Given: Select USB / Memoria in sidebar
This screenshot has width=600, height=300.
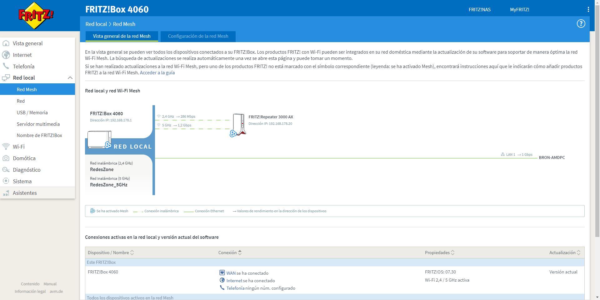Looking at the screenshot, I should coord(32,113).
